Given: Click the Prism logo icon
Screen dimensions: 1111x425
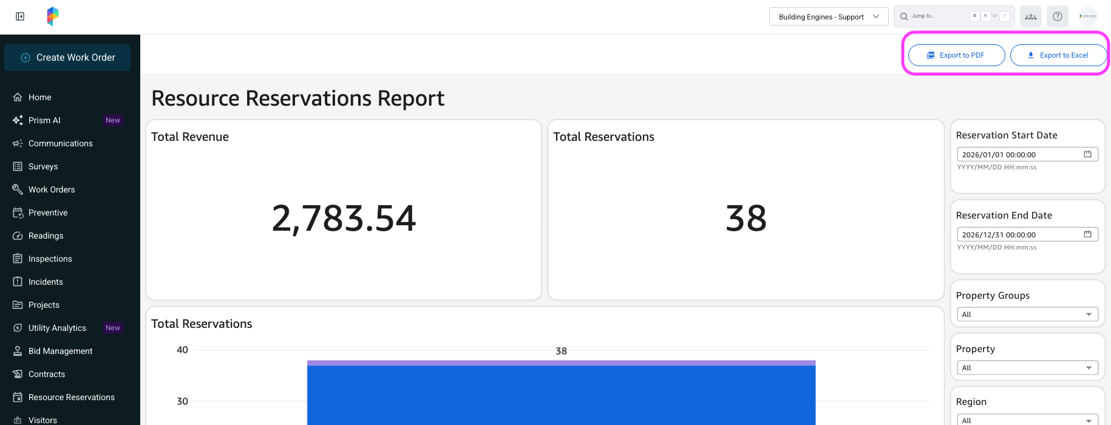Looking at the screenshot, I should coord(53,16).
